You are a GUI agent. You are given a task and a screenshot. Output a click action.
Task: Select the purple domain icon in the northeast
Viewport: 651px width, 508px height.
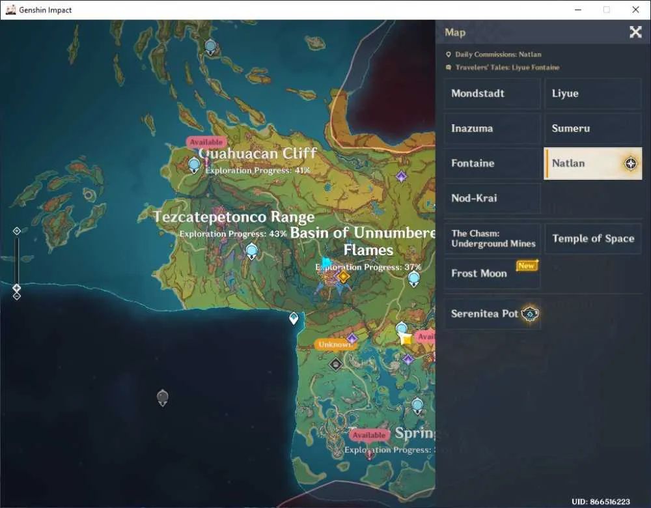point(401,176)
